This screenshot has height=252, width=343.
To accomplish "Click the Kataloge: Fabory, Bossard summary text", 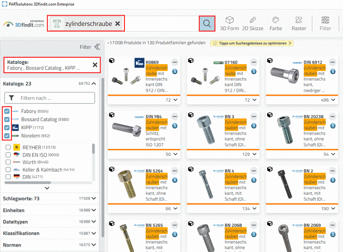I will [43, 65].
